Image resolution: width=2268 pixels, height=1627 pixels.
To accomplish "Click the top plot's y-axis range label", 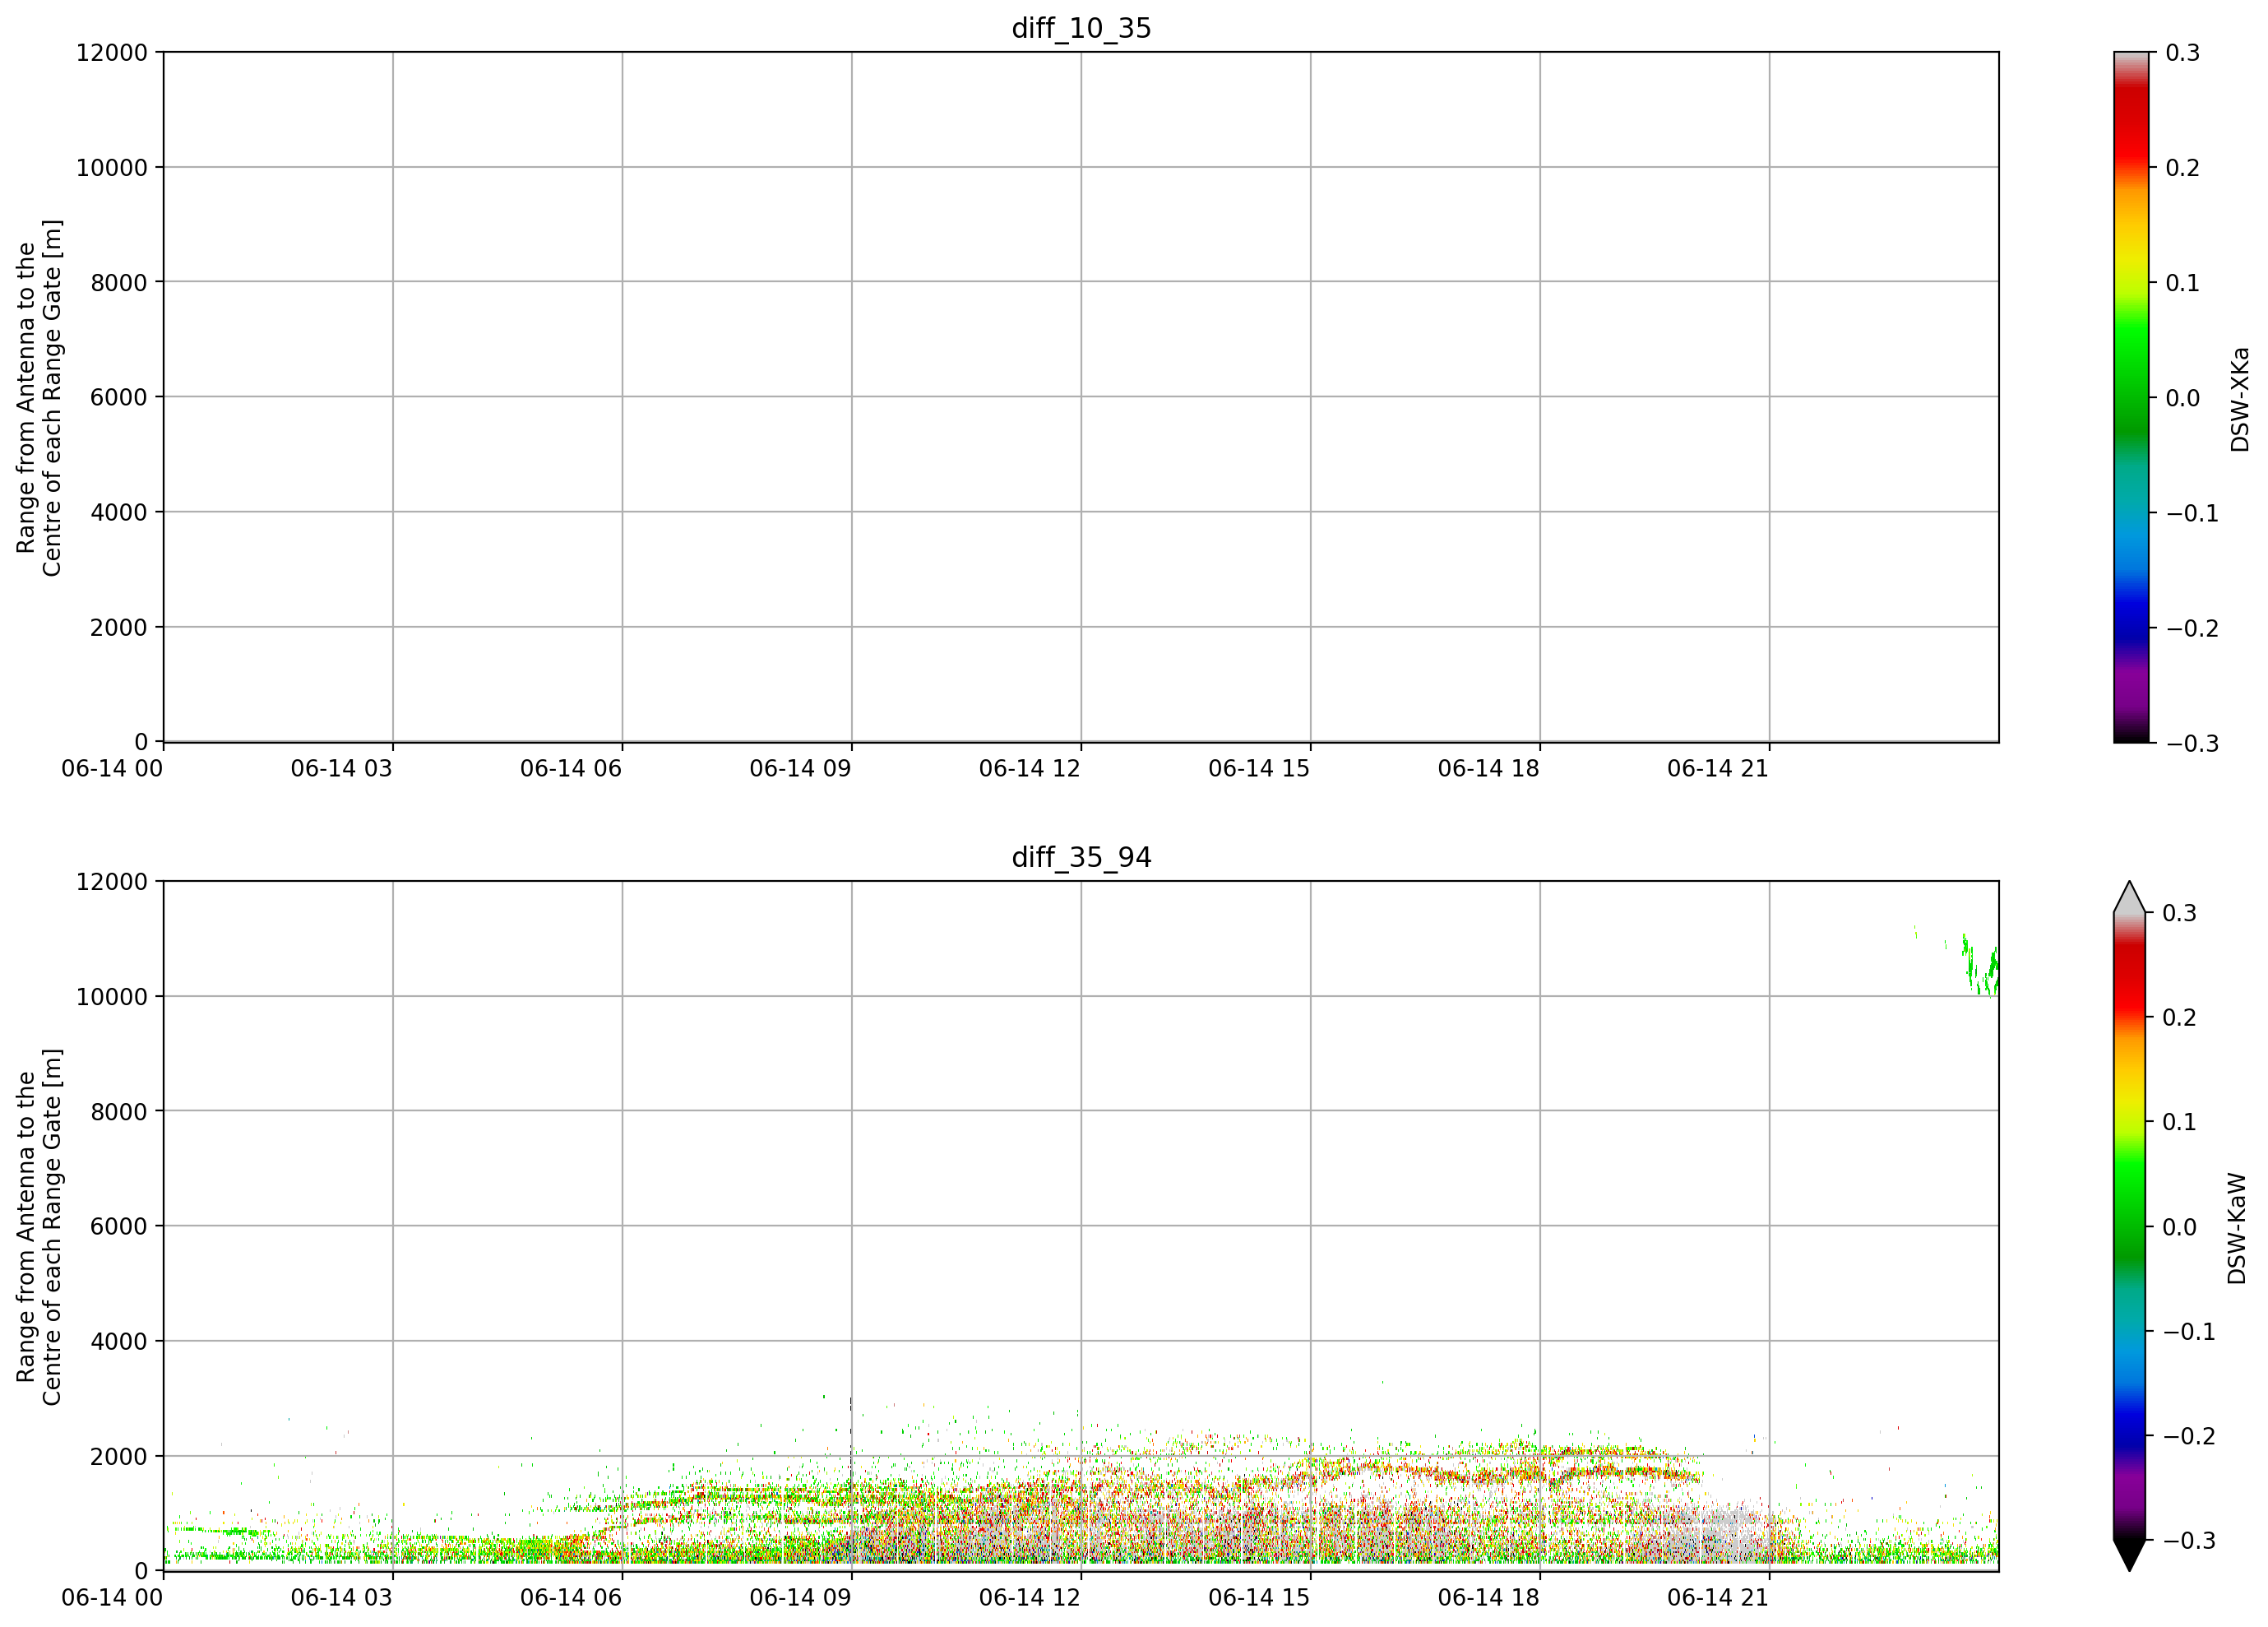I will (39, 398).
